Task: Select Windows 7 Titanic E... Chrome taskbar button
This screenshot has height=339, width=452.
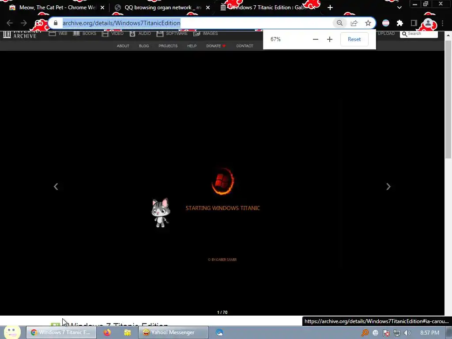Action: pos(61,332)
